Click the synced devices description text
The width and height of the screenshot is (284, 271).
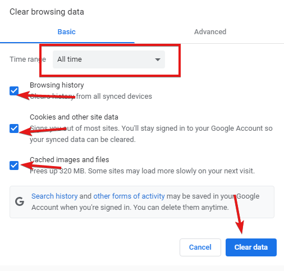(x=91, y=97)
